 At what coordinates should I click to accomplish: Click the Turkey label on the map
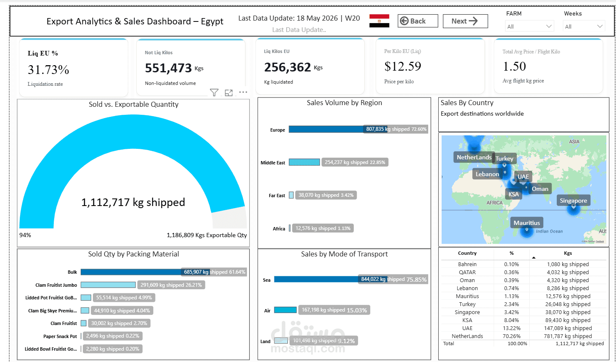point(504,159)
